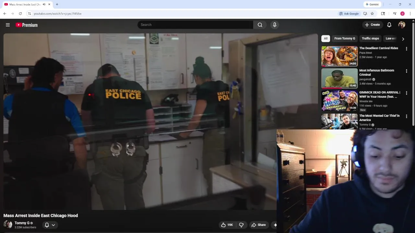The height and width of the screenshot is (233, 415).
Task: Open Most Infamous Bathroom Criminal title
Action: pos(377,72)
